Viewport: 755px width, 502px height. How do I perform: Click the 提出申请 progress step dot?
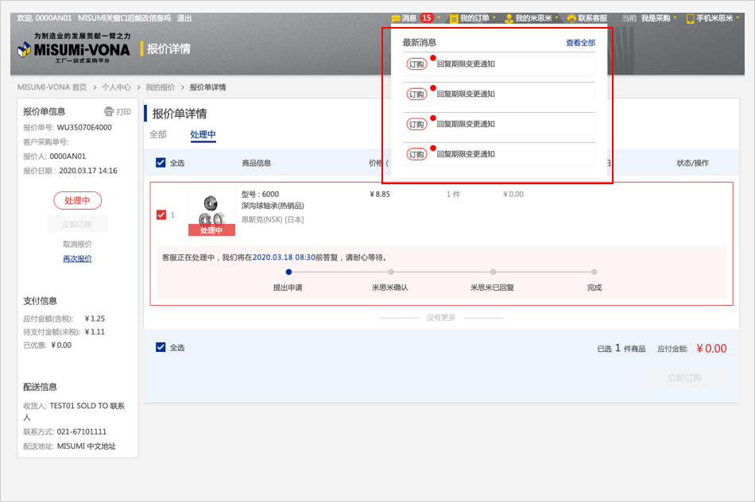(288, 272)
